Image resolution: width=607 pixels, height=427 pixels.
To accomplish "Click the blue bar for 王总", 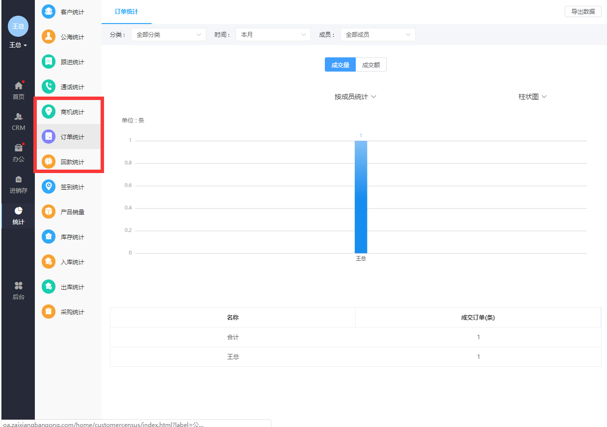I will pos(361,197).
